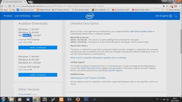Open the Thunderbird mail icon in taskbar
The image size is (182, 102).
point(28,99)
